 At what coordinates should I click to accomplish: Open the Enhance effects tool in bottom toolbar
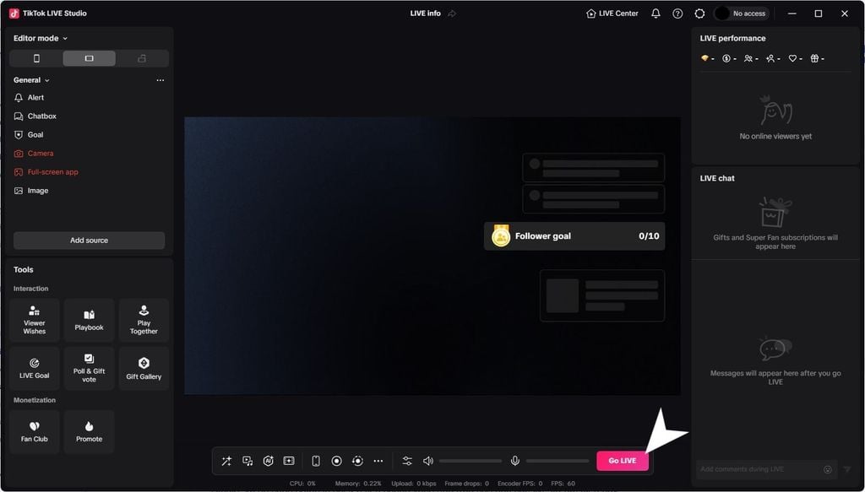pyautogui.click(x=226, y=461)
